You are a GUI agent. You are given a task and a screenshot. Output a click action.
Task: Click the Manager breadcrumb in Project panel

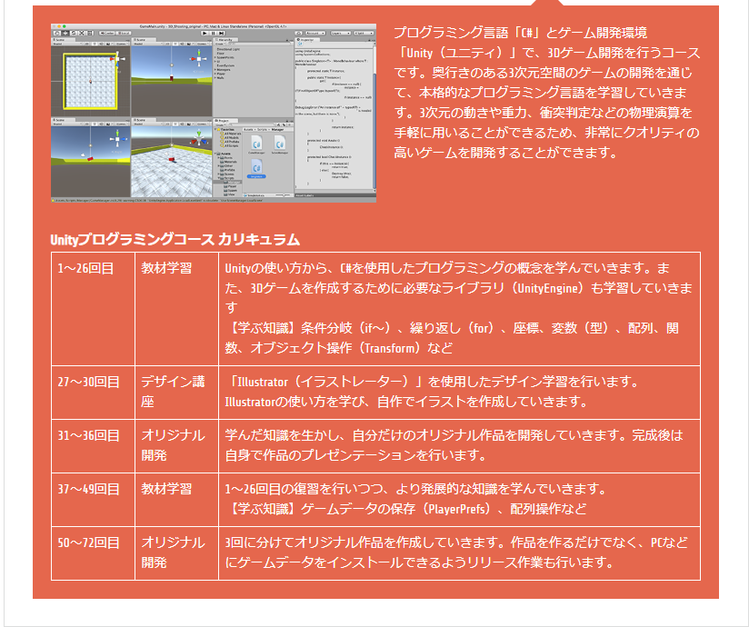(x=277, y=129)
